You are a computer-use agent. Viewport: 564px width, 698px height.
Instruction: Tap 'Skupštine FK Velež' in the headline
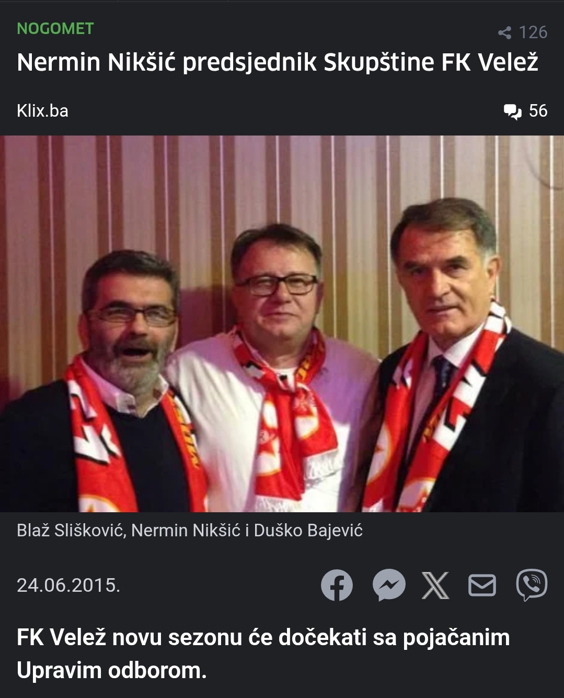pos(431,62)
